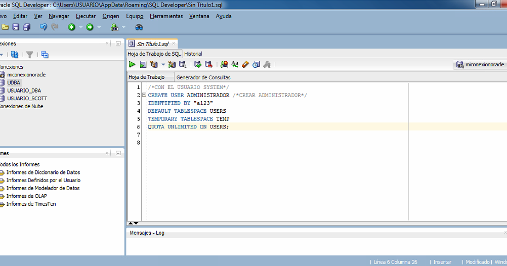Click the binoculars search icon
The image size is (507, 266).
click(139, 27)
